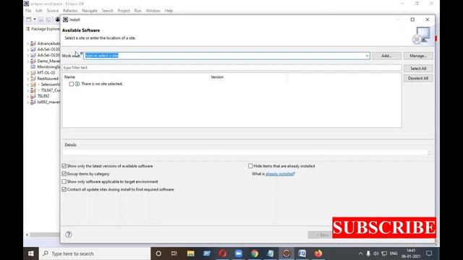Click the Add... button
Screen dimensions: 463x260
click(386, 56)
